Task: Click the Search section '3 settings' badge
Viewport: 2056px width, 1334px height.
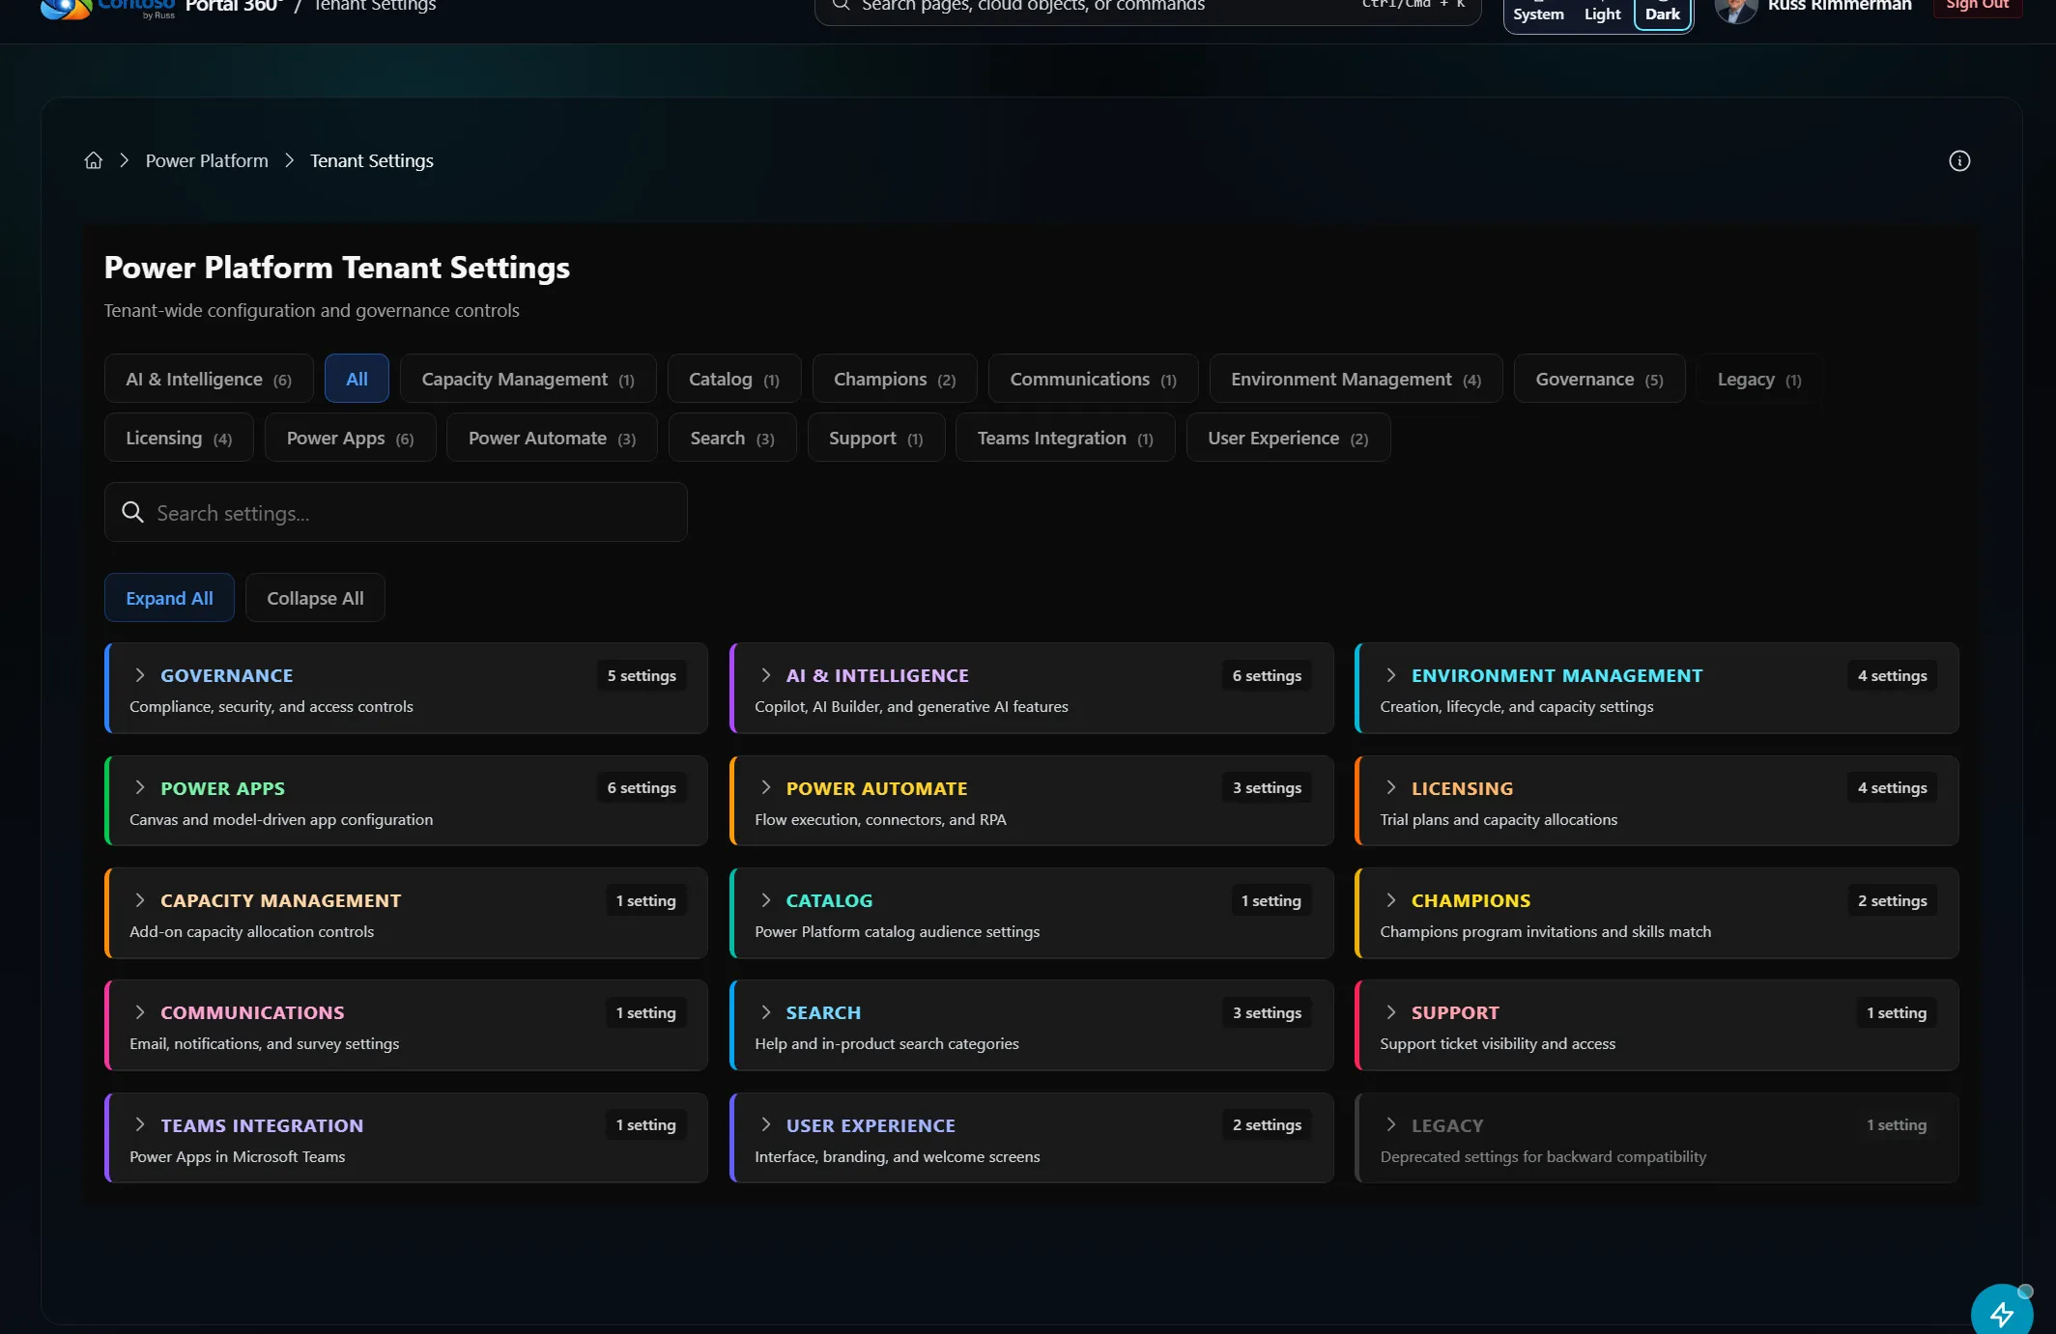Action: click(1267, 1012)
